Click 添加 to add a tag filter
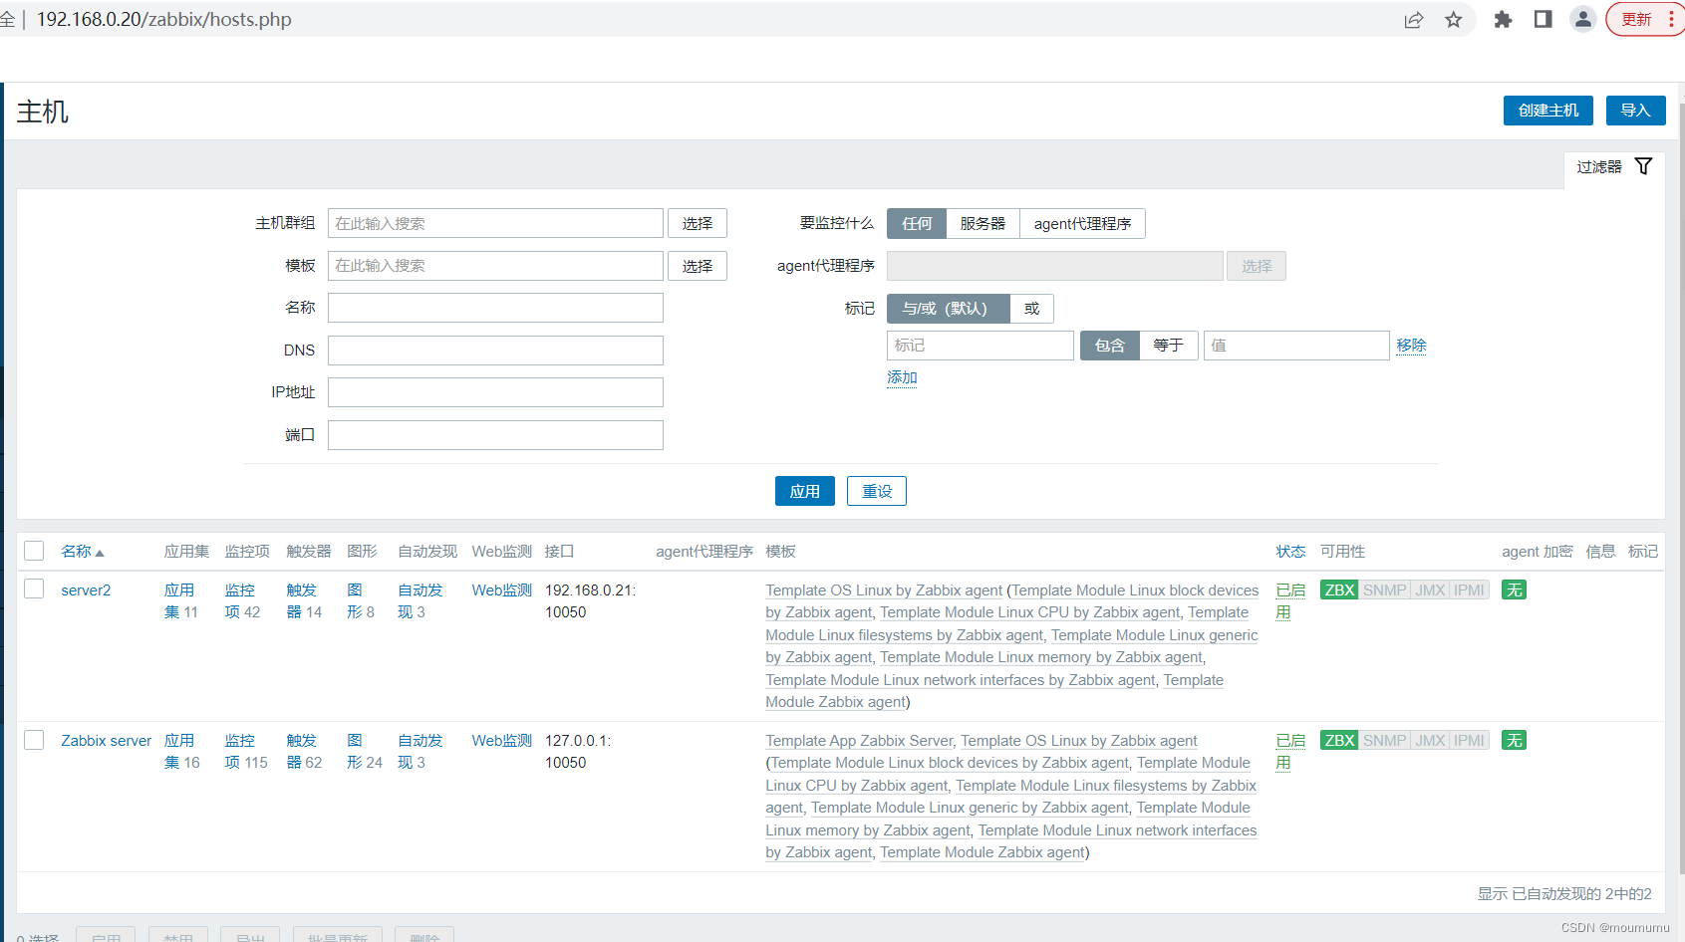This screenshot has width=1685, height=942. click(x=902, y=376)
